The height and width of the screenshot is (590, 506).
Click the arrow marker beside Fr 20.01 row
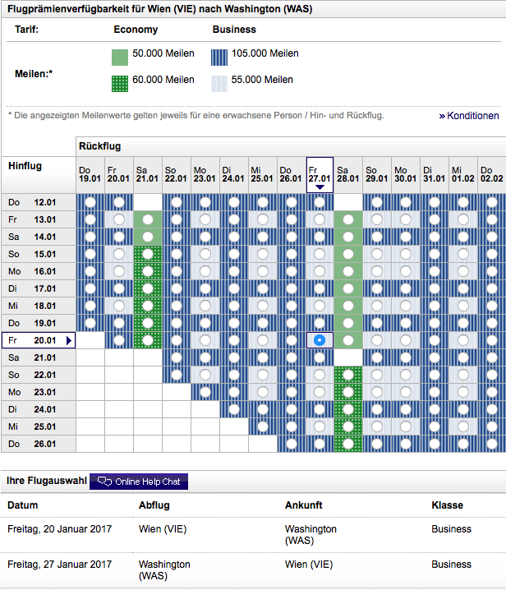point(69,340)
